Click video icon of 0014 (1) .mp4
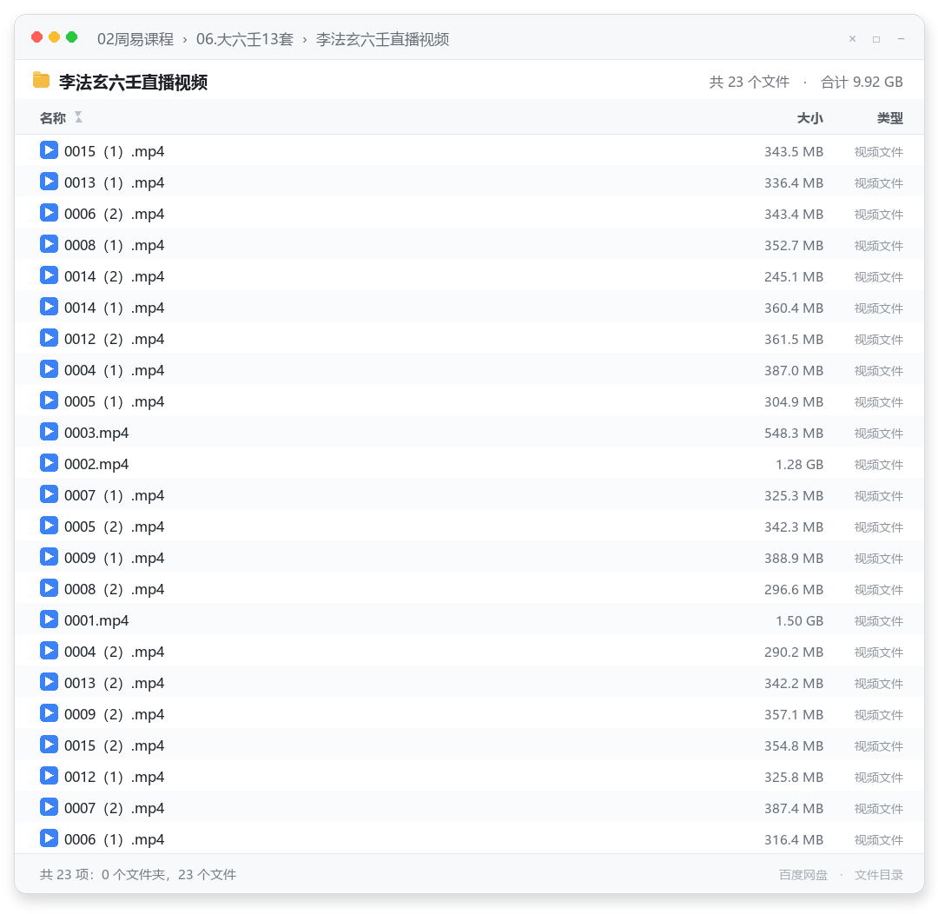Image resolution: width=938 pixels, height=914 pixels. pos(49,307)
